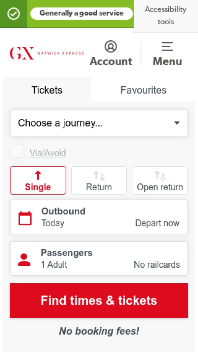Screen dimensions: 198x352
Task: Switch to the Tickets tab
Action: click(47, 90)
